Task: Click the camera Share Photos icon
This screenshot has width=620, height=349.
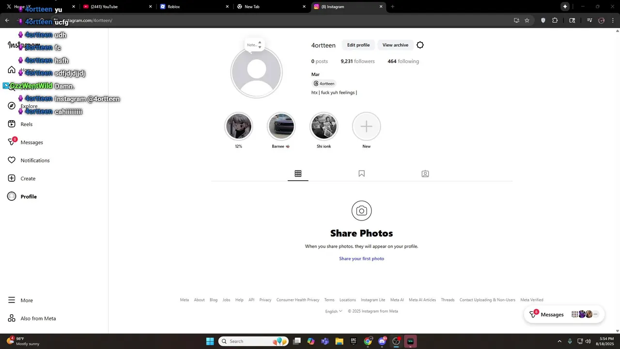Action: (361, 211)
